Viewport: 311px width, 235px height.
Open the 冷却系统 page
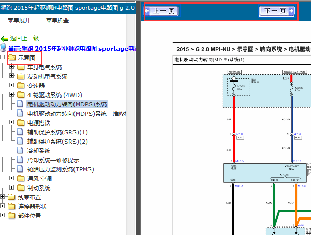[39, 151]
